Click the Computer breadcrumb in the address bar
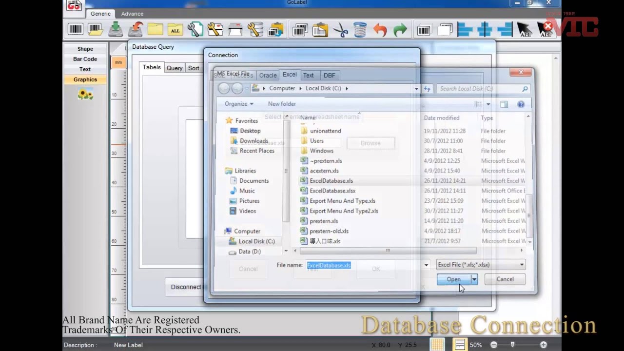The width and height of the screenshot is (624, 351). [x=282, y=88]
